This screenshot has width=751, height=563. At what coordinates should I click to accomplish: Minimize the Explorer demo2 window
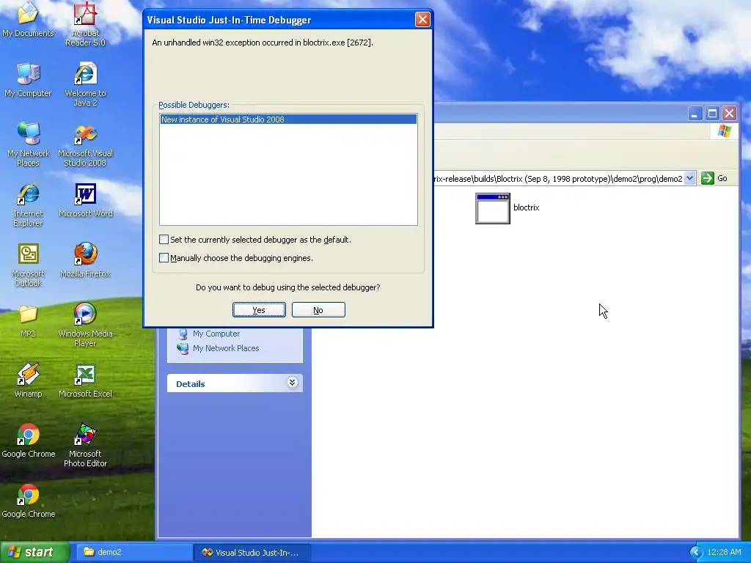coord(695,114)
